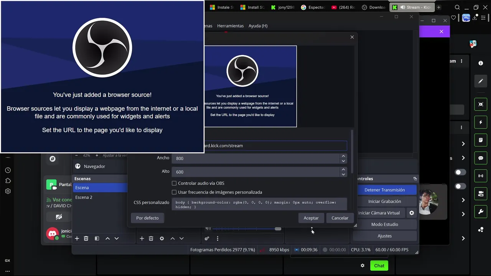This screenshot has width=491, height=276.
Task: Expand the topmost chevron row in Kick dashboard
Action: point(463,144)
